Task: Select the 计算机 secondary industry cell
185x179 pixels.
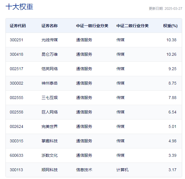Action: tap(122, 170)
